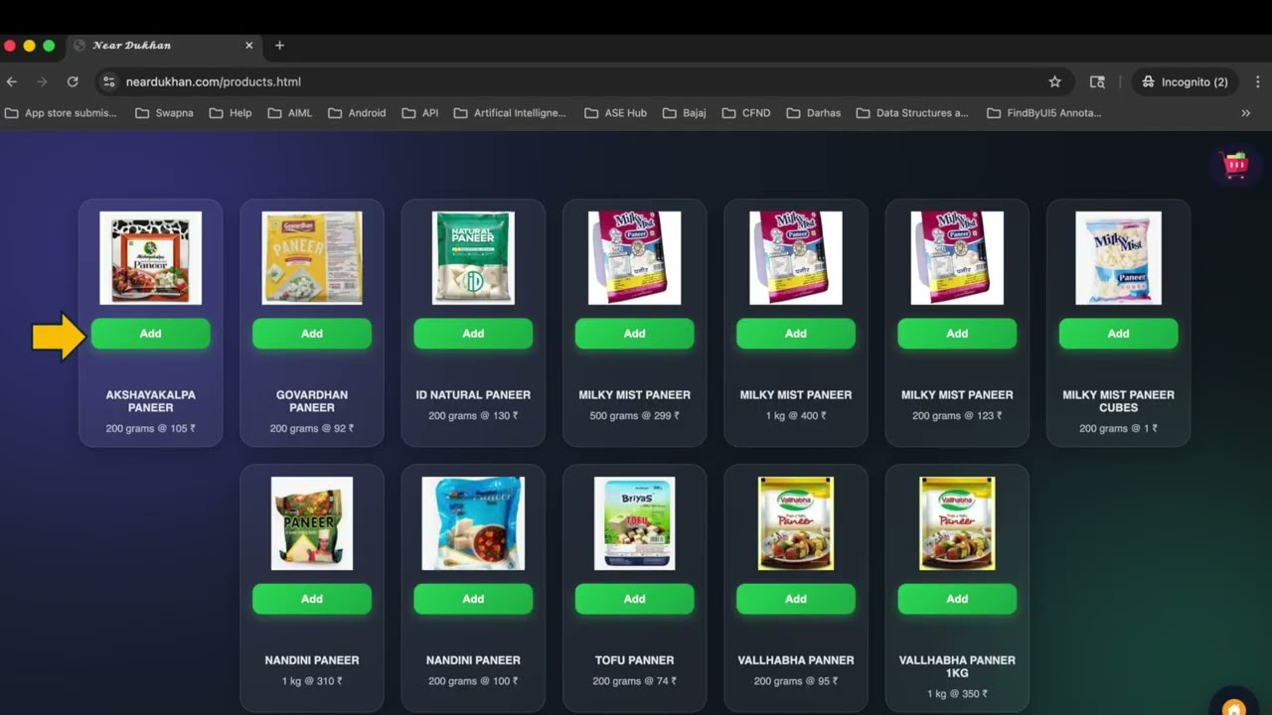This screenshot has height=715, width=1272.
Task: Add Nandini Paneer 200 grams to cart
Action: click(x=473, y=599)
